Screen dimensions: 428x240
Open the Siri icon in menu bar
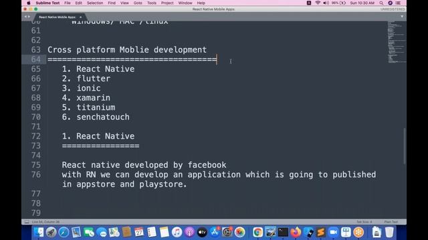click(391, 3)
